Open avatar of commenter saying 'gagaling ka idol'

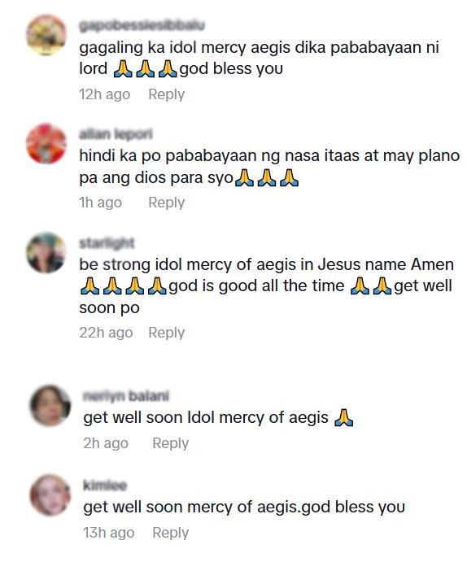(x=46, y=35)
